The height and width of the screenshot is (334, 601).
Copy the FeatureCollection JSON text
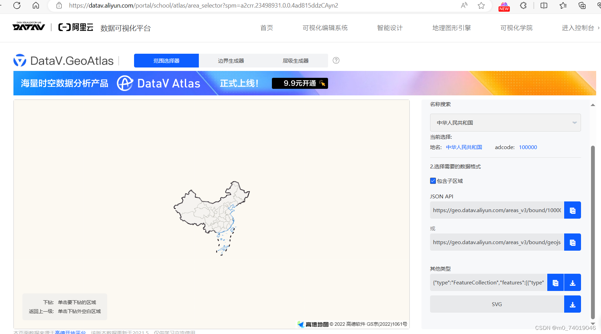pos(555,282)
